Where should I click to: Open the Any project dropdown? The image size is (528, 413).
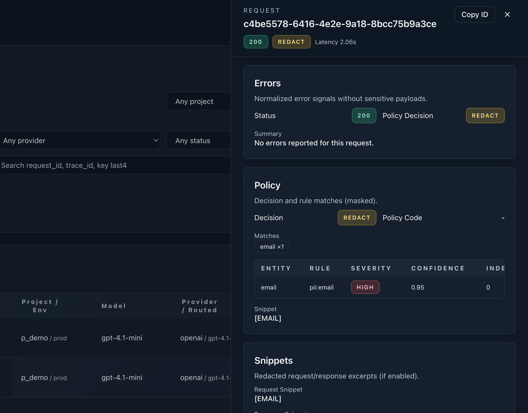pos(199,101)
